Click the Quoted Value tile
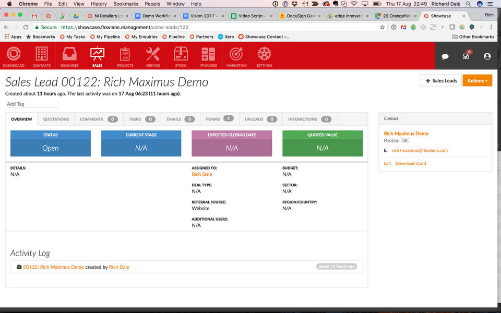Image resolution: width=501 pixels, height=313 pixels. coord(323,143)
